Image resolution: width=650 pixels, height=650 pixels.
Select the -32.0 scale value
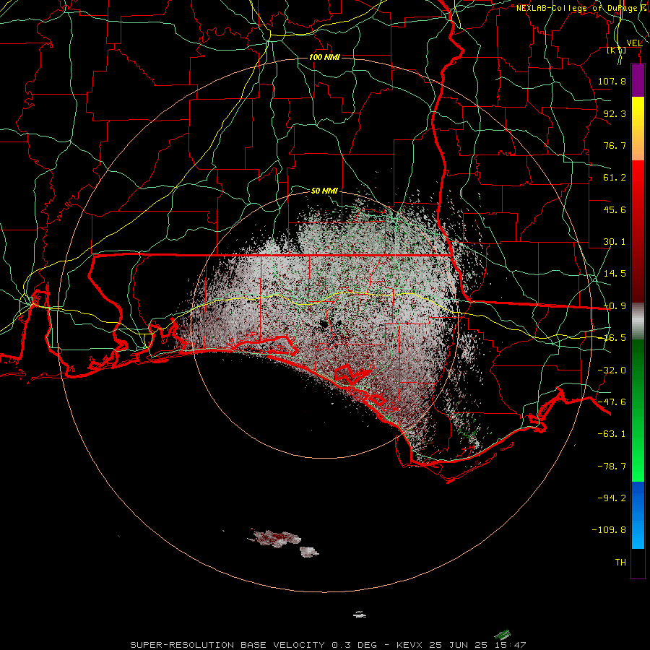[612, 370]
